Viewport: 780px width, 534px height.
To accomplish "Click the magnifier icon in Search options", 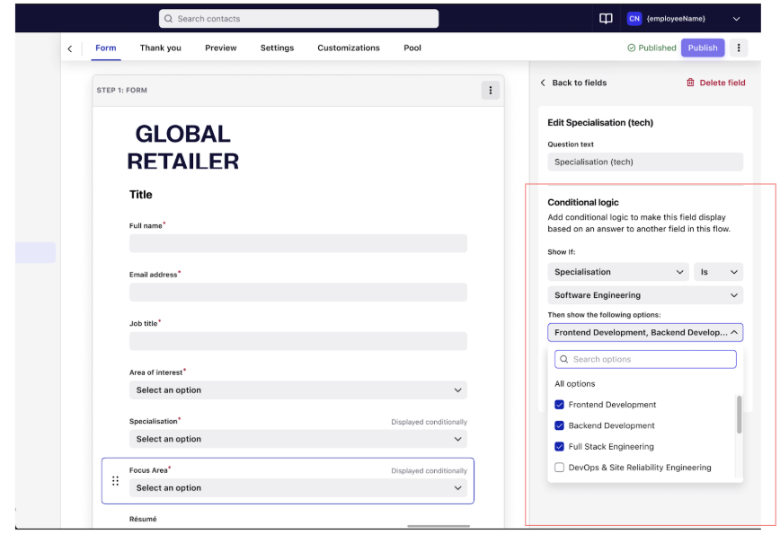I will (564, 359).
